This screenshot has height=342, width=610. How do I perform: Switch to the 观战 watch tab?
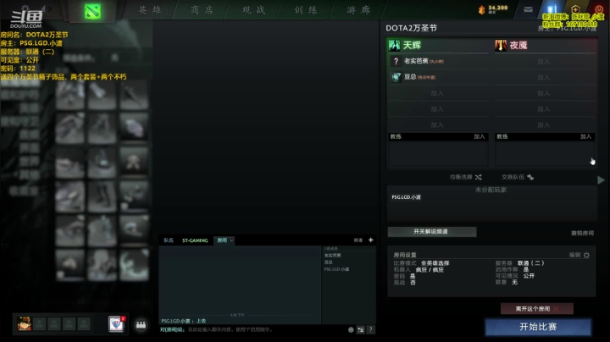[253, 10]
